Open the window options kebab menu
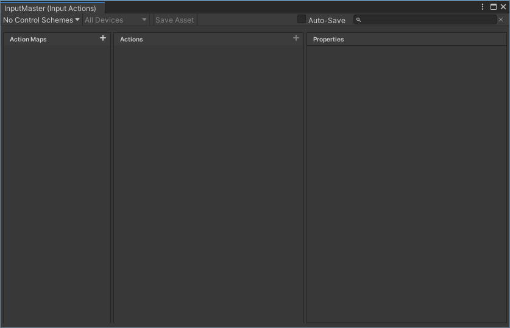The width and height of the screenshot is (510, 328). pos(483,7)
